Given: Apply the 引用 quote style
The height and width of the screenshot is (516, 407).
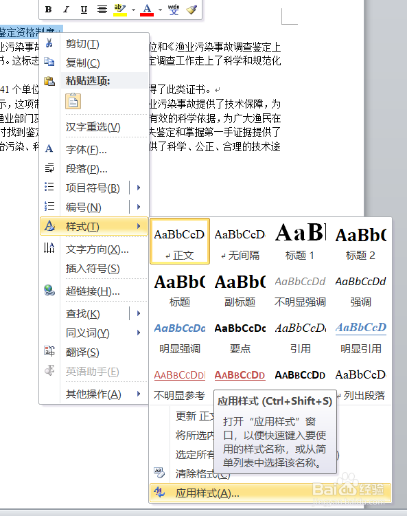Looking at the screenshot, I should tap(300, 336).
